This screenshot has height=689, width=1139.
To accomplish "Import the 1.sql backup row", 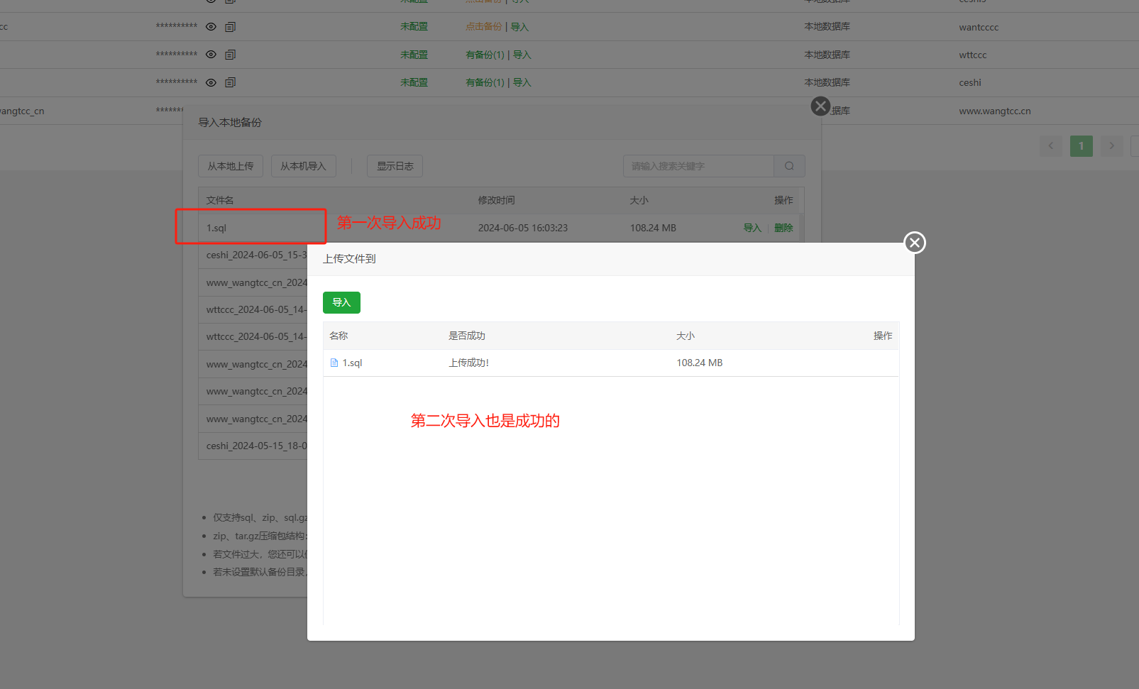I will coord(752,228).
